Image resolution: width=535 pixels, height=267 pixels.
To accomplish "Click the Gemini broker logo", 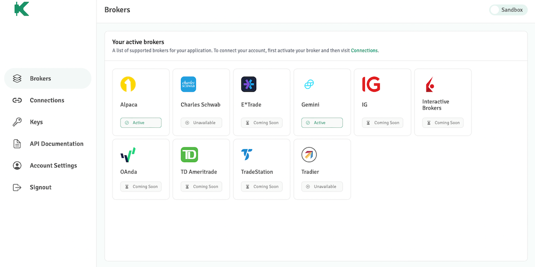I will pos(309,84).
